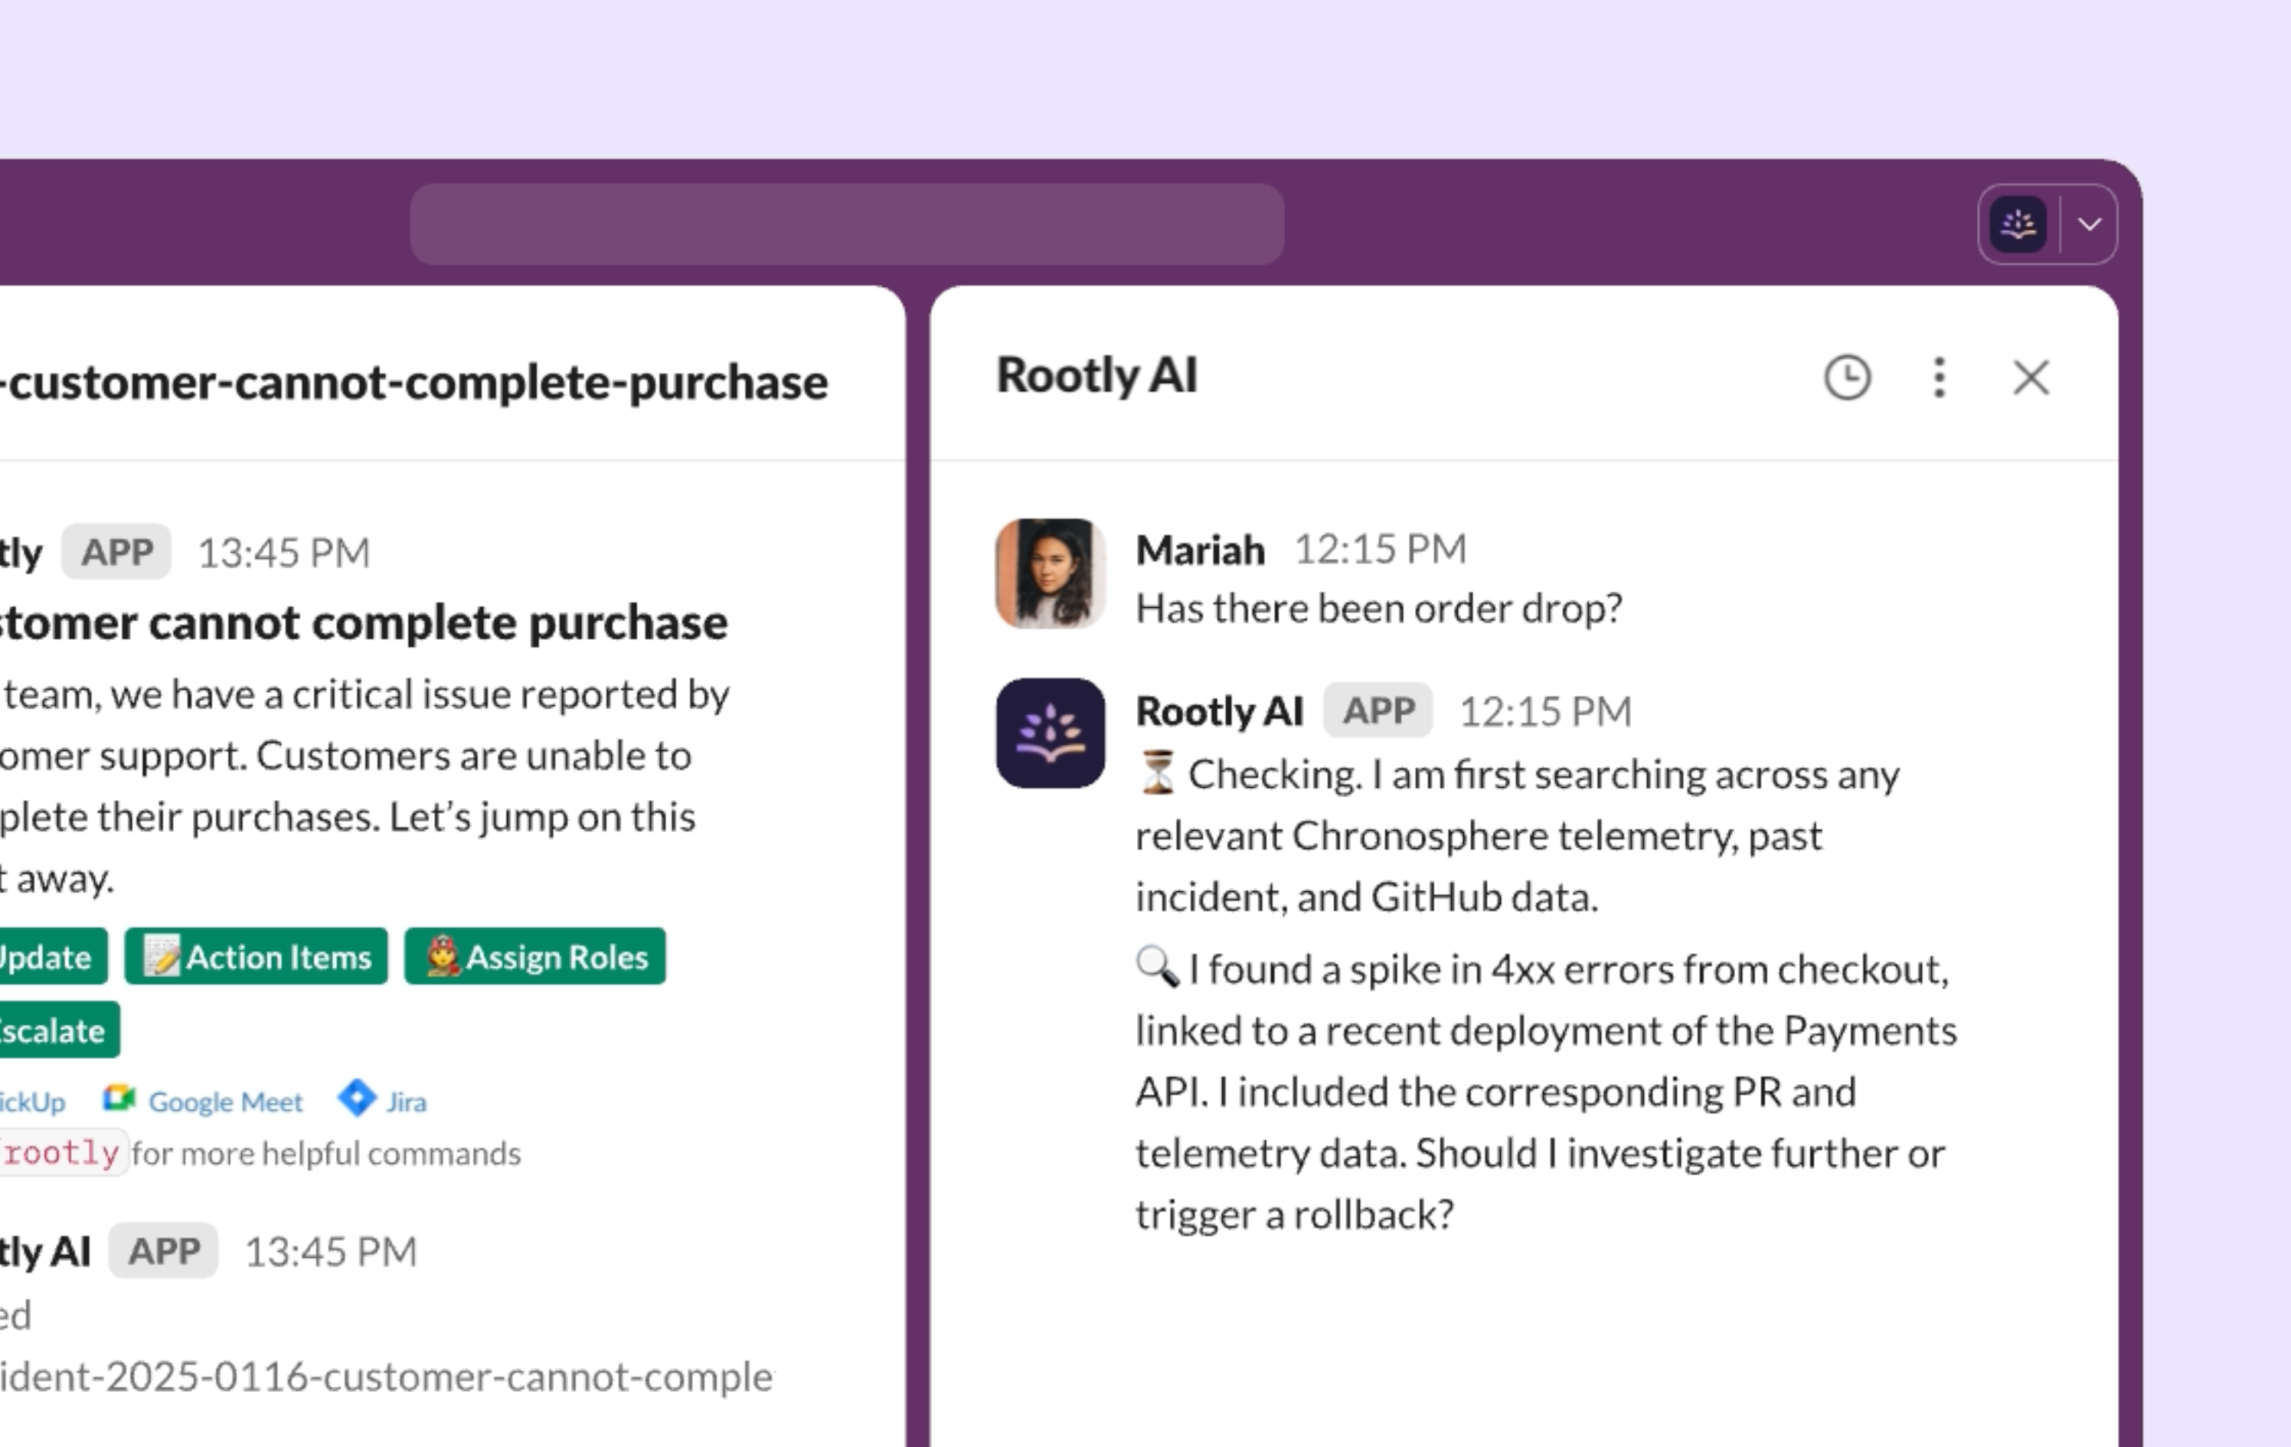The height and width of the screenshot is (1447, 2291).
Task: Click the Rootly AI app avatar
Action: coord(1051,733)
